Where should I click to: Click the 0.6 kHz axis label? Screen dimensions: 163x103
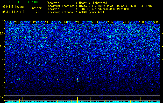click(x=2, y=98)
